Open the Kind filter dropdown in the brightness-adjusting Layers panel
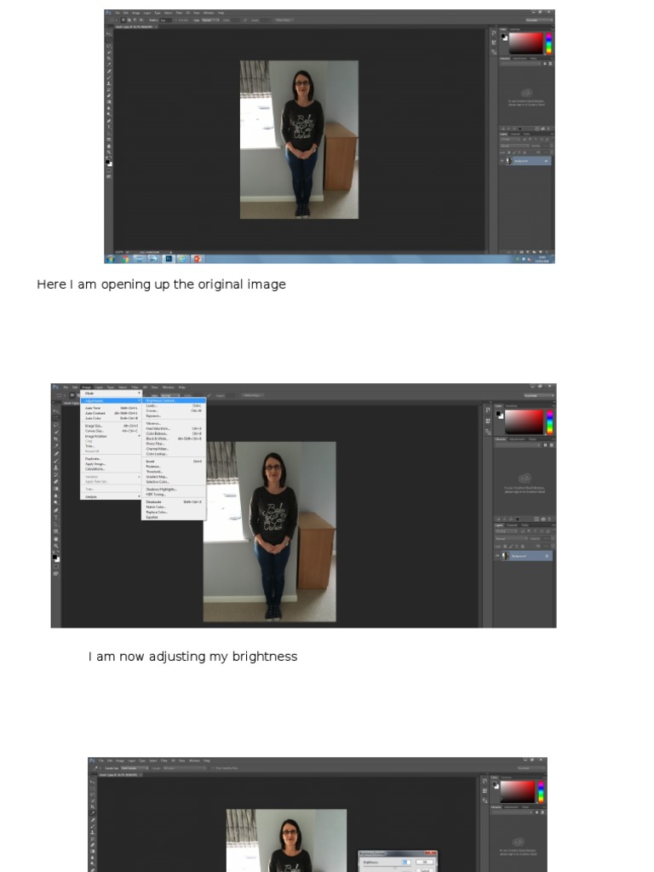Screen dimensions: 654x872 [506, 531]
